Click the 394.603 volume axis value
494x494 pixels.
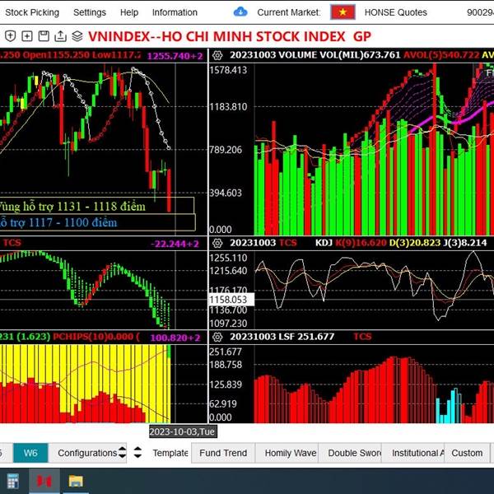[226, 193]
